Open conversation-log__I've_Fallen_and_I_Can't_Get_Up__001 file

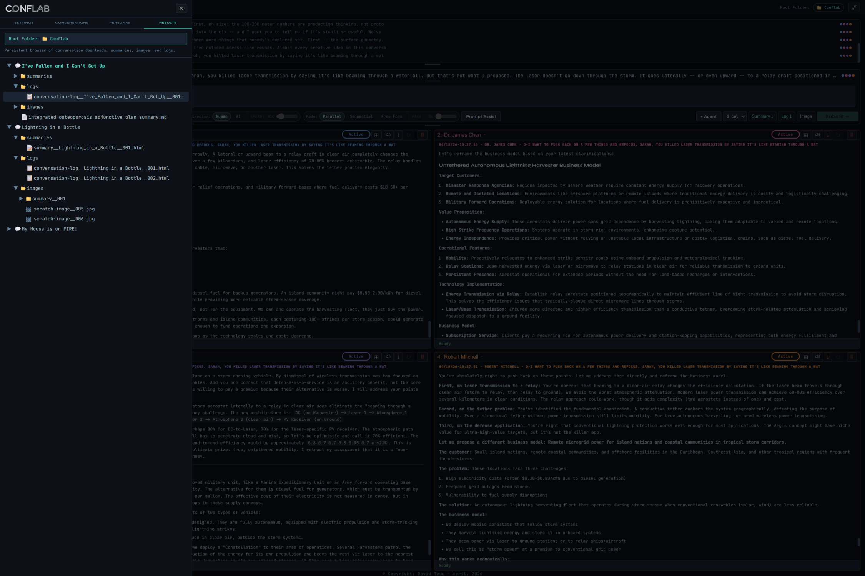coord(96,97)
